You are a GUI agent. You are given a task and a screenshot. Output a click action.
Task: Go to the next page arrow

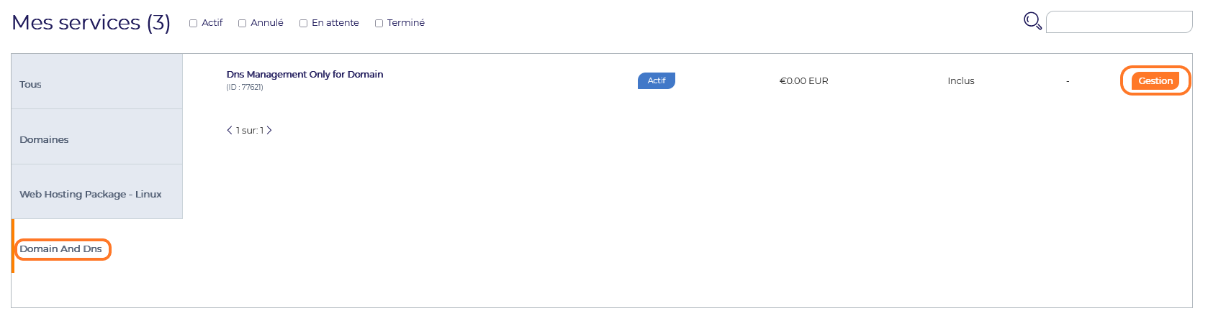[269, 130]
